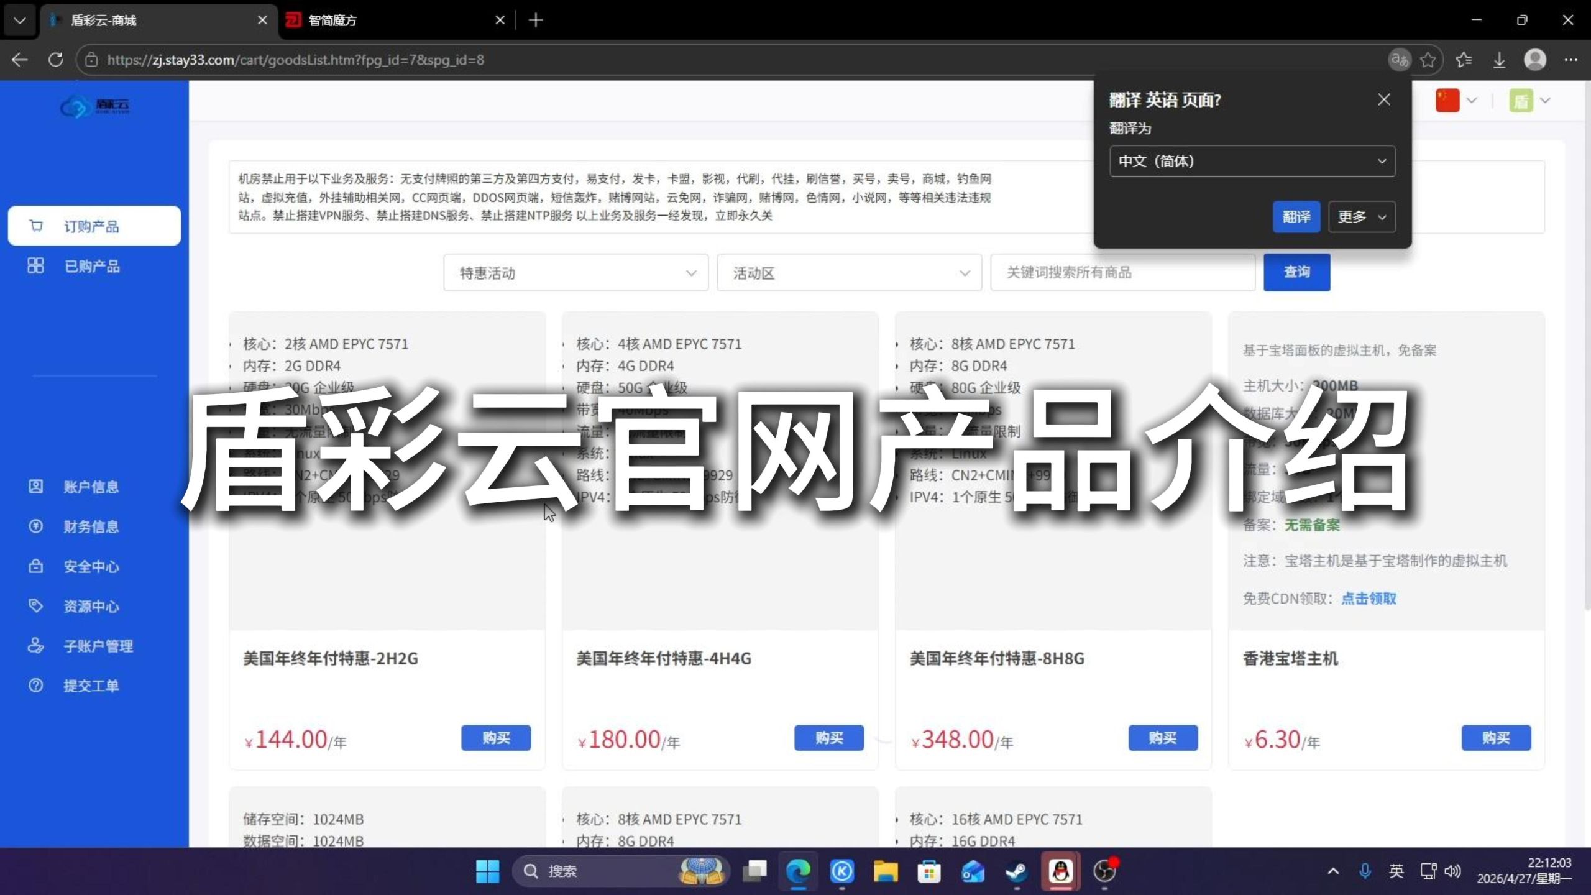Click the 翻译 button in popup

click(x=1296, y=217)
